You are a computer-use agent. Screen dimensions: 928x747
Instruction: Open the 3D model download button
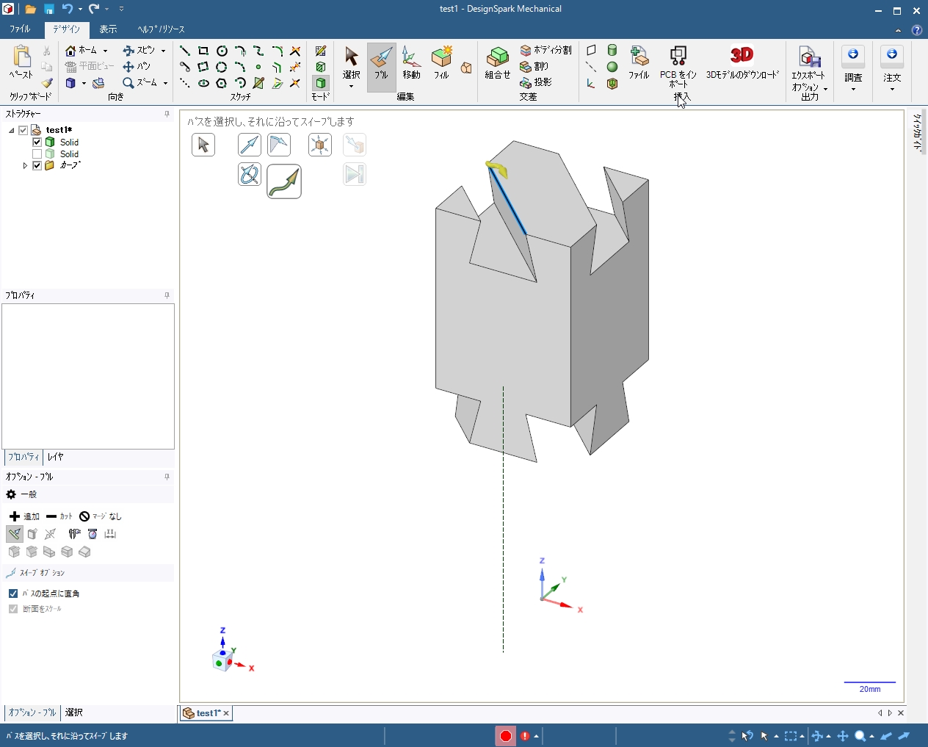coord(742,63)
